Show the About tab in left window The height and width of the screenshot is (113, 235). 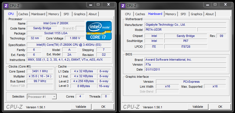[x=93, y=14]
